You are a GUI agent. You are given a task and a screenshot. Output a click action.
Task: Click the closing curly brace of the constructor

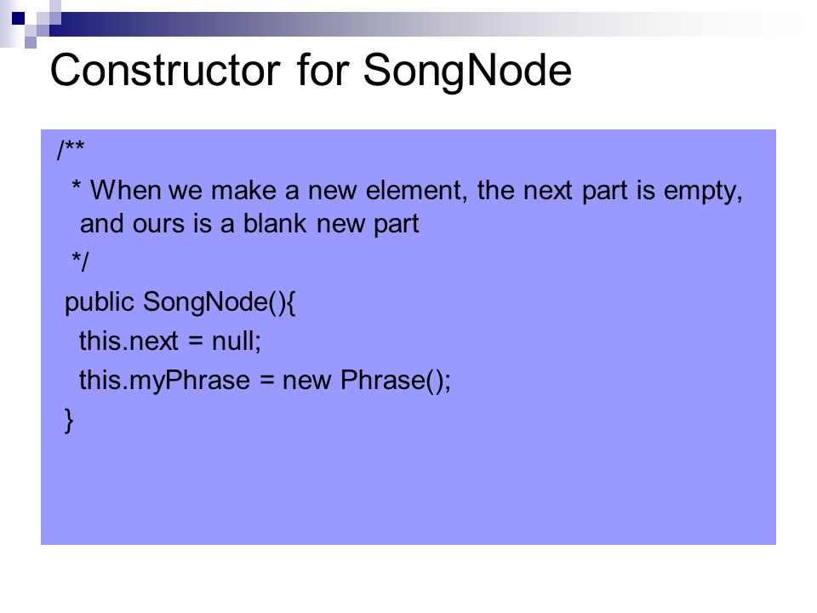pos(69,420)
